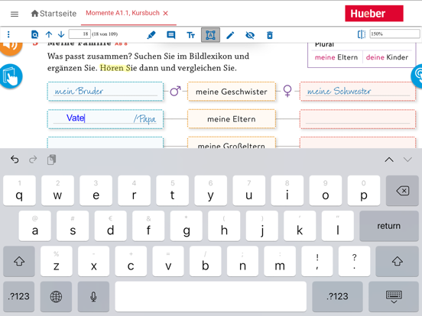The width and height of the screenshot is (422, 316).
Task: Collapse keyboard with the hide-keyboard key
Action: click(394, 296)
